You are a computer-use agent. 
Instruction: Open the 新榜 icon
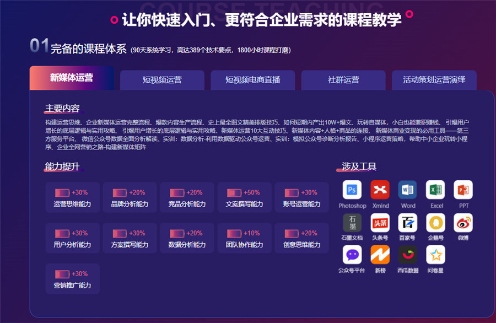tap(380, 255)
